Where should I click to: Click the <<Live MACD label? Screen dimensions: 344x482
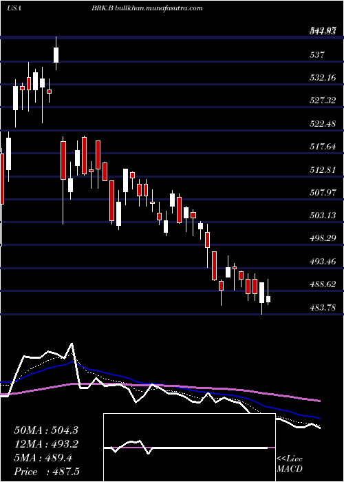(x=290, y=464)
